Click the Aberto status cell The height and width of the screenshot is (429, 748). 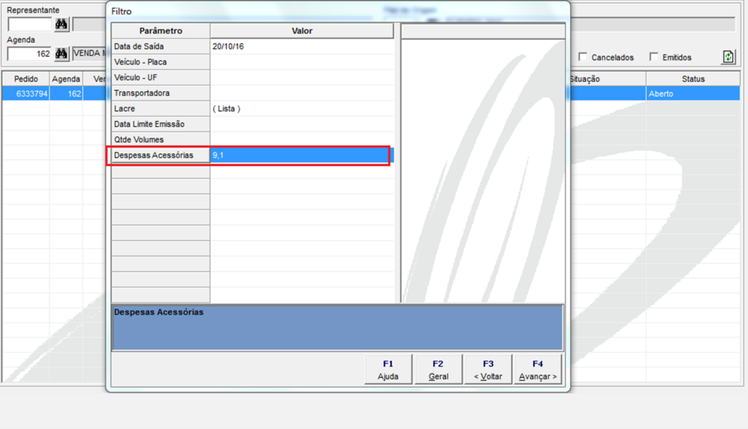[693, 94]
